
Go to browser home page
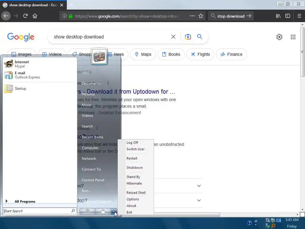point(35,16)
